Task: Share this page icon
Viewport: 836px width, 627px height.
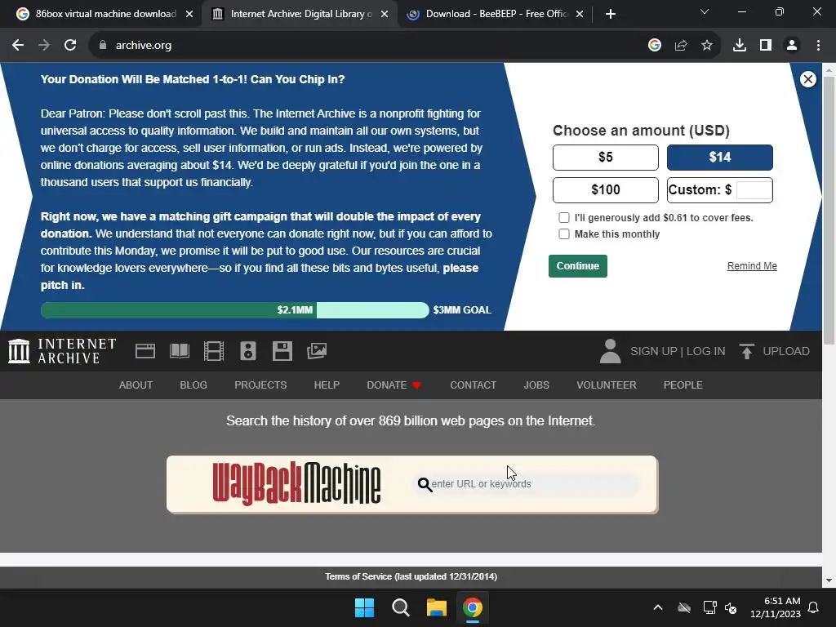Action: click(680, 46)
